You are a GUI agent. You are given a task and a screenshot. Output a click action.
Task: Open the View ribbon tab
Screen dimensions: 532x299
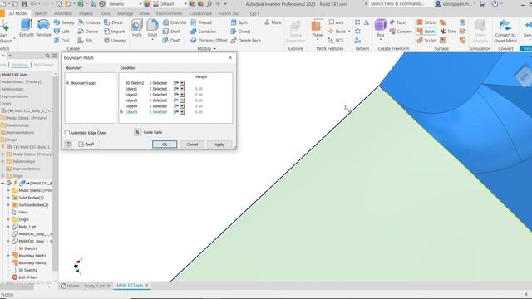pos(145,13)
